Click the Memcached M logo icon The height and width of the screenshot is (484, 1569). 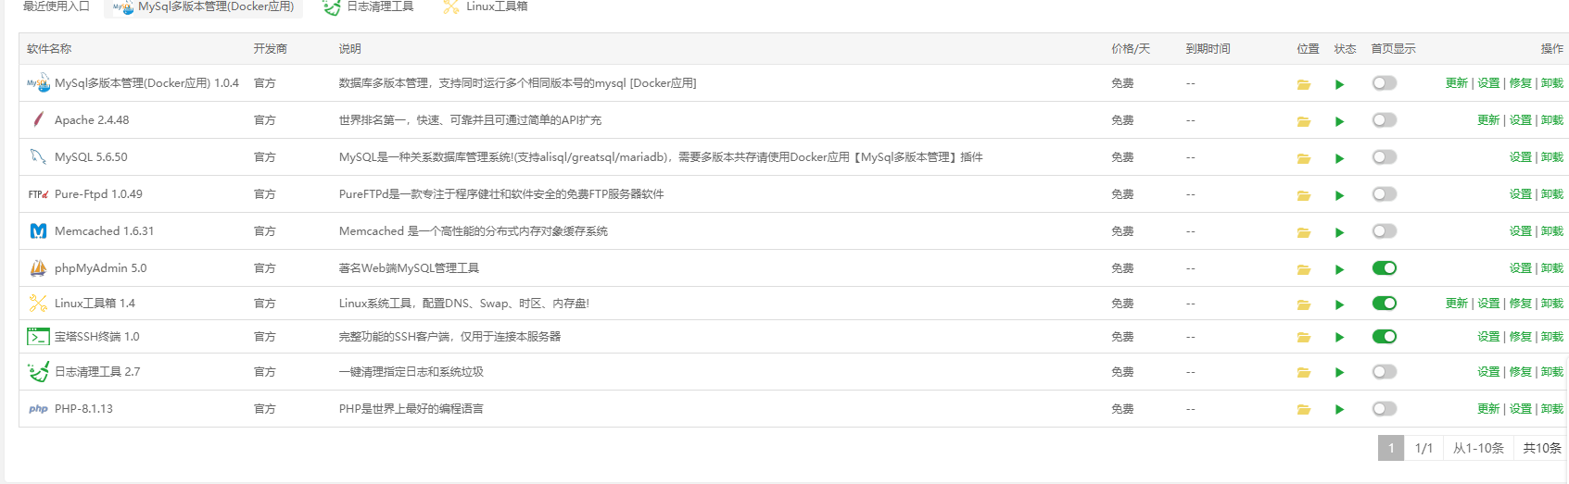tap(38, 230)
